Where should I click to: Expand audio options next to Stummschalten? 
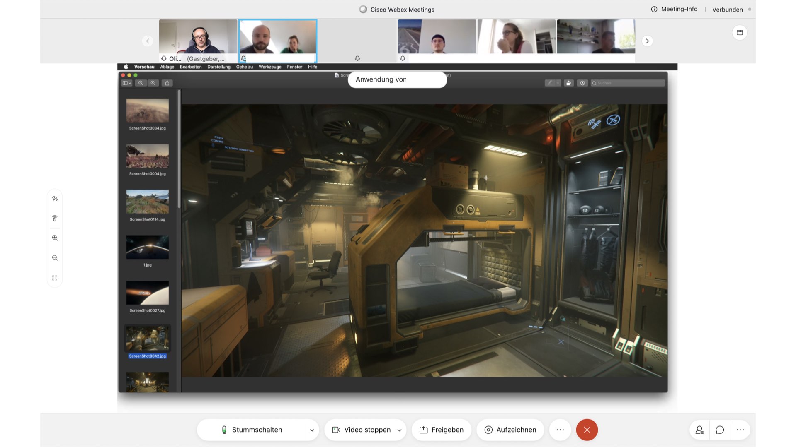tap(312, 430)
